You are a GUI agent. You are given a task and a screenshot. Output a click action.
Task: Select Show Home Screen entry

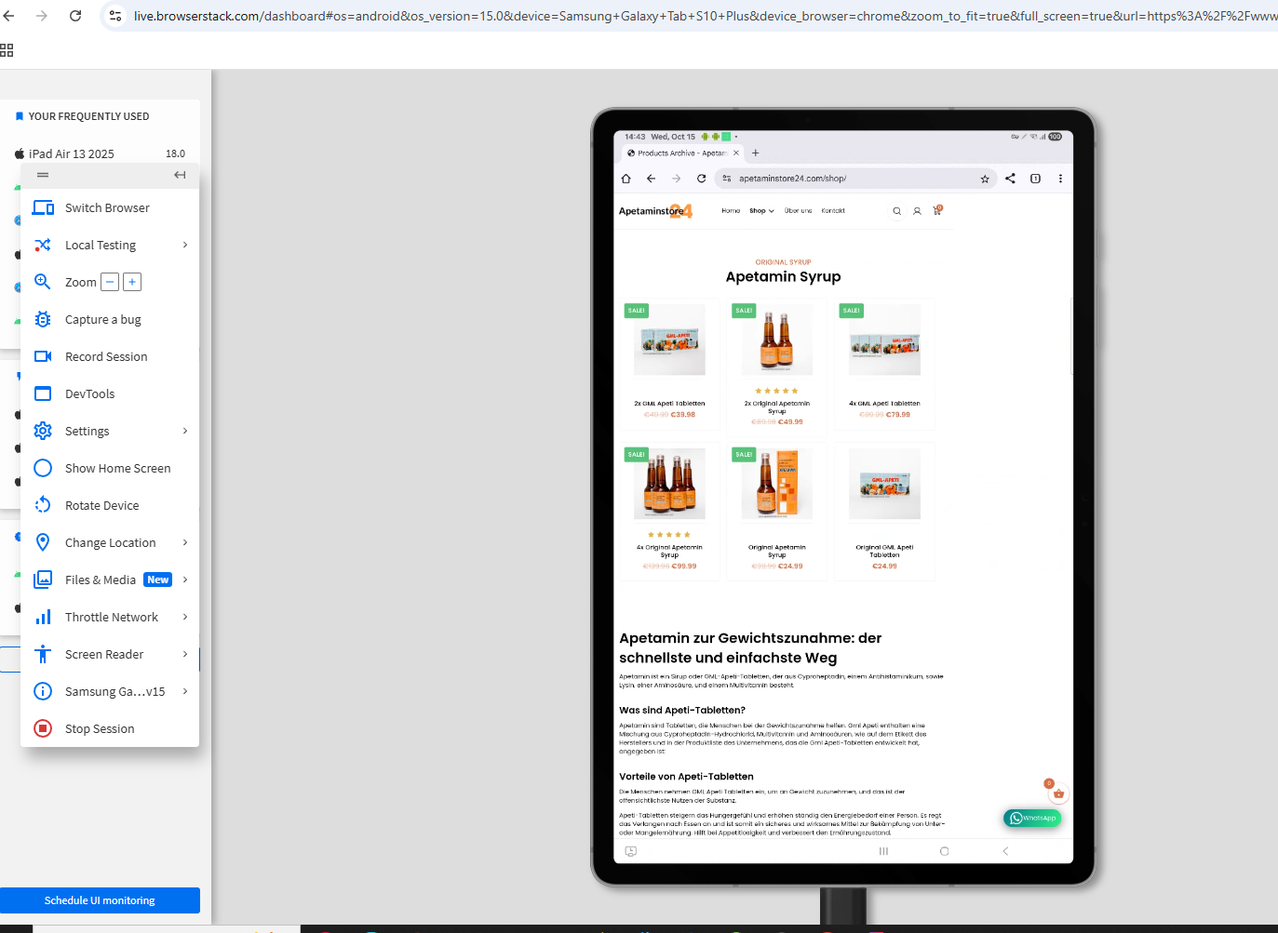(118, 468)
